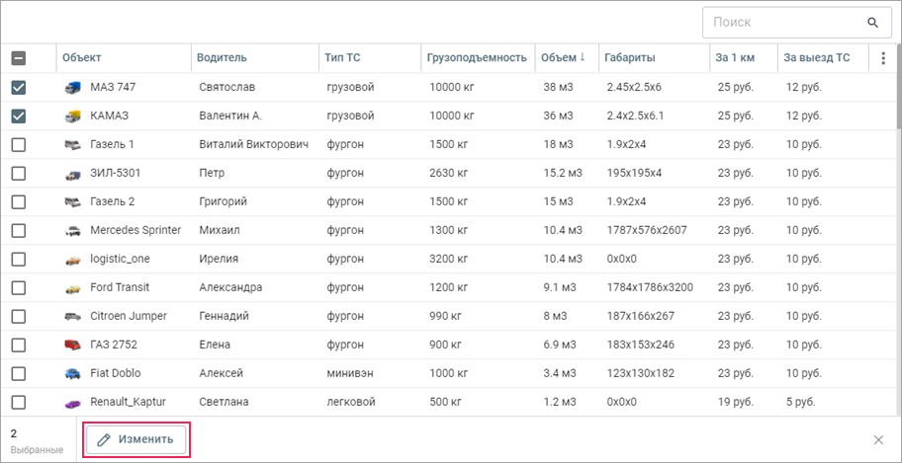
Task: Click the Mercedes Sprinter vehicle icon
Action: [69, 231]
